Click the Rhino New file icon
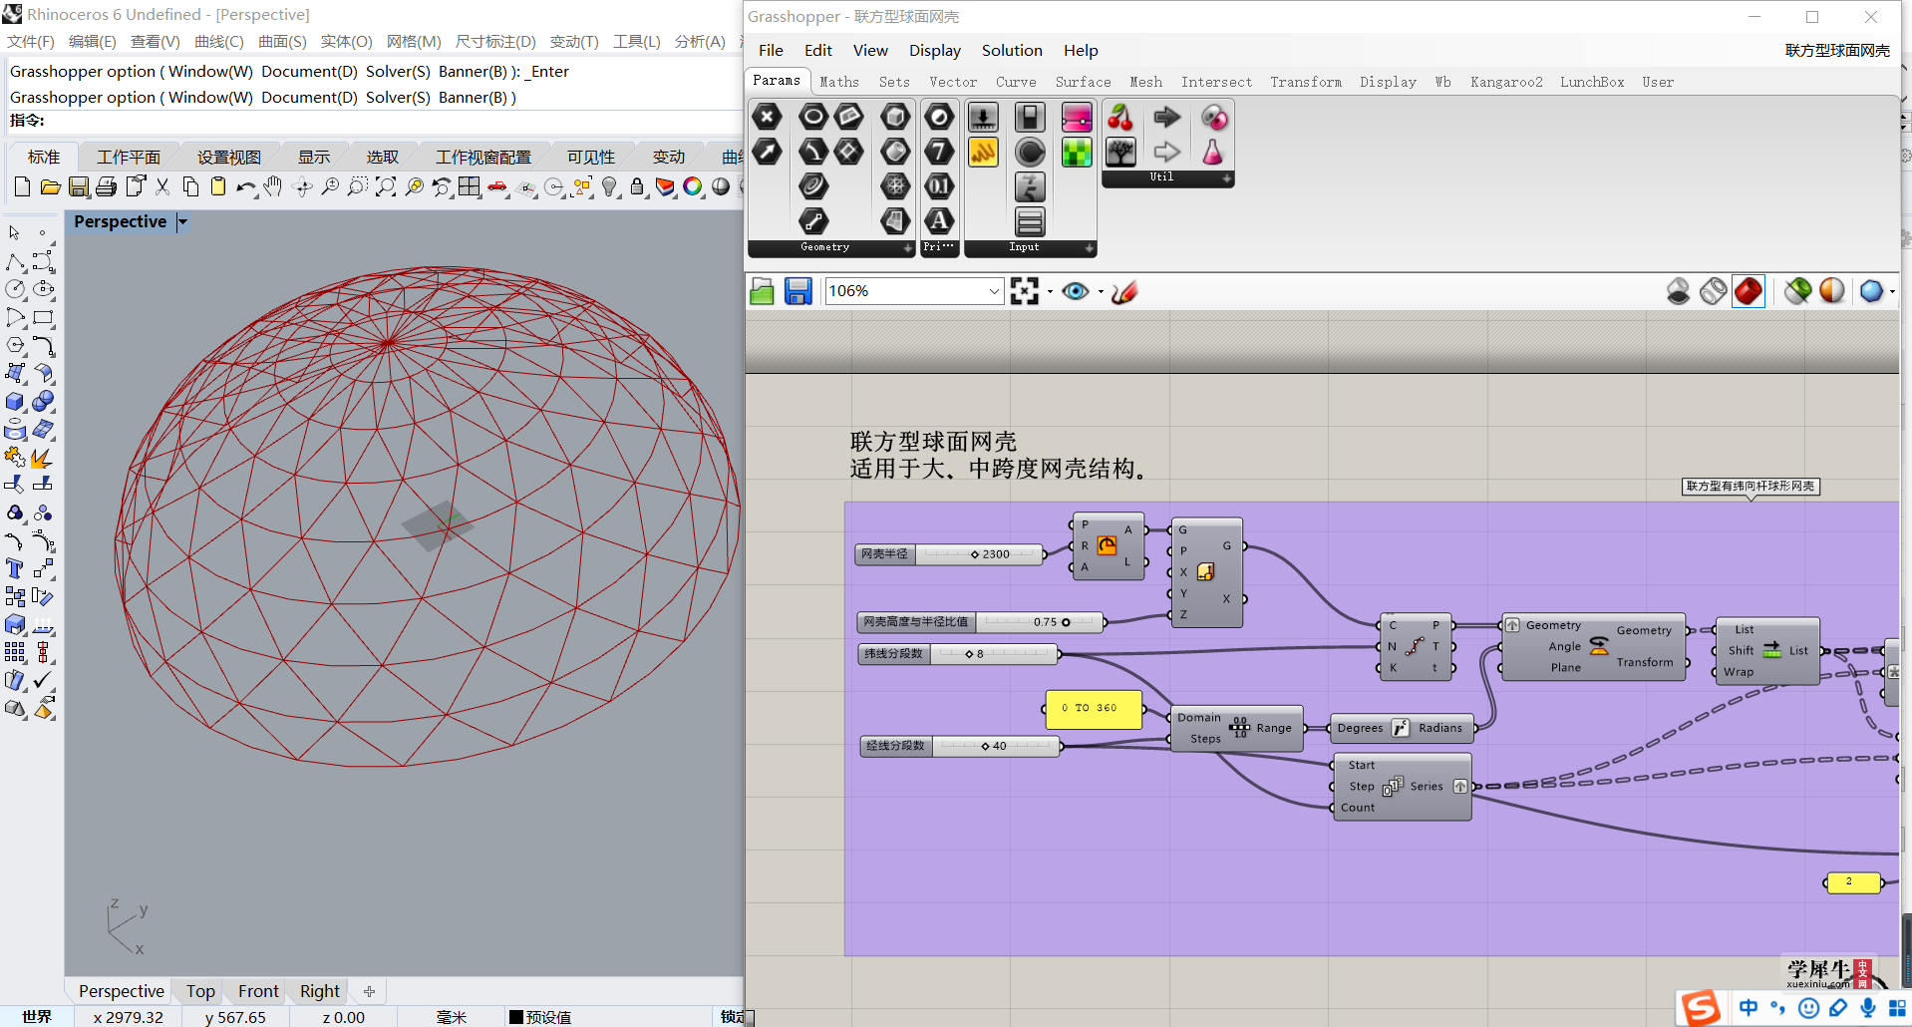 coord(22,186)
